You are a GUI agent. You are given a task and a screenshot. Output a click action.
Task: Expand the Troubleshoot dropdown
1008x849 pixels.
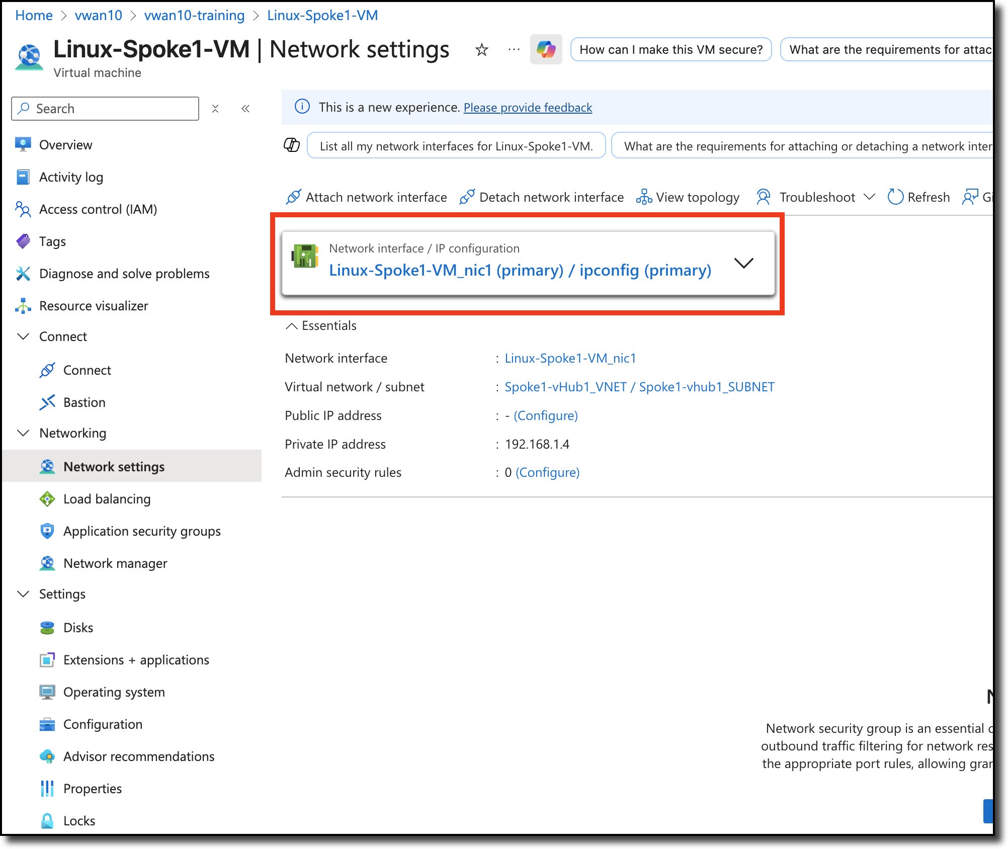click(869, 197)
